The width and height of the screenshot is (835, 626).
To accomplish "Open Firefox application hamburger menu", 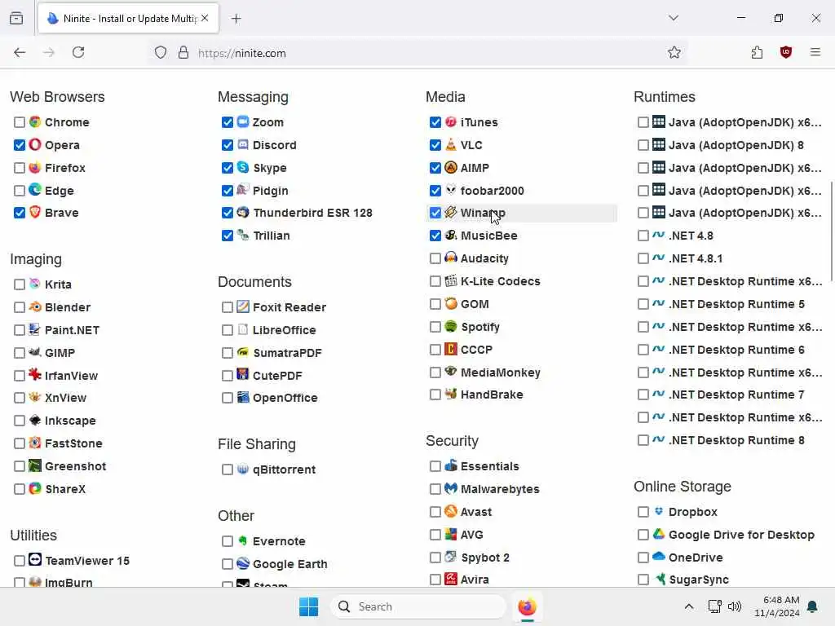I will [x=815, y=52].
